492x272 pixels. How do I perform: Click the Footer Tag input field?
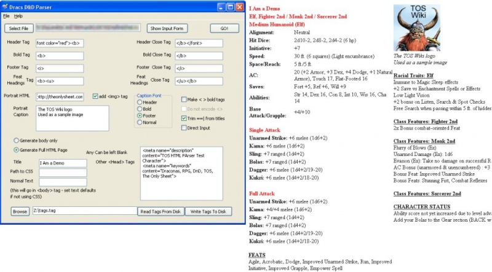60,68
